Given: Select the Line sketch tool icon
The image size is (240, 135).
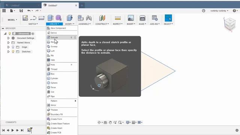Looking at the screenshot, I should coord(33,18).
